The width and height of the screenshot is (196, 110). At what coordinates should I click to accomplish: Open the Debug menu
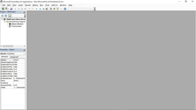35,5
